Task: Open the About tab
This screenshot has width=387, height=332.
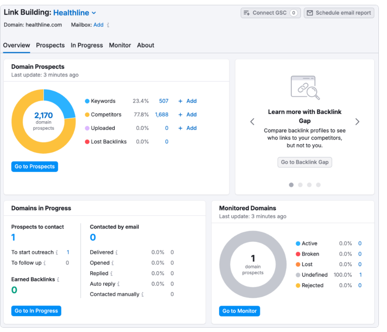Action: 145,45
